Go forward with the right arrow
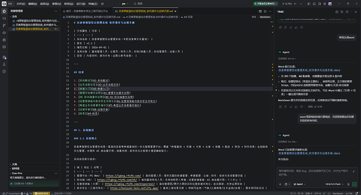Screen dimensions: 361x195 click(300, 4)
